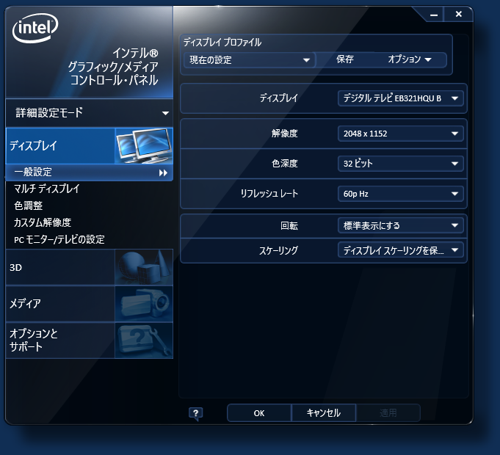The width and height of the screenshot is (500, 455).
Task: Open the 回転 rotation dropdown
Action: point(400,225)
